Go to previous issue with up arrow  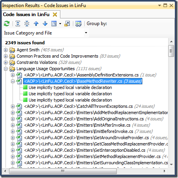point(36,24)
